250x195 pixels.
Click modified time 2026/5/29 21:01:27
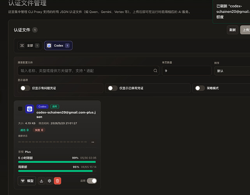coord(64,123)
